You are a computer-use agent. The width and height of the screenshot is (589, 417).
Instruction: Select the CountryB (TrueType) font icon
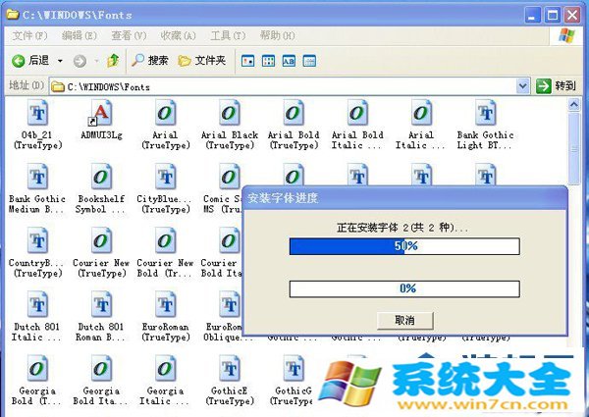point(37,240)
